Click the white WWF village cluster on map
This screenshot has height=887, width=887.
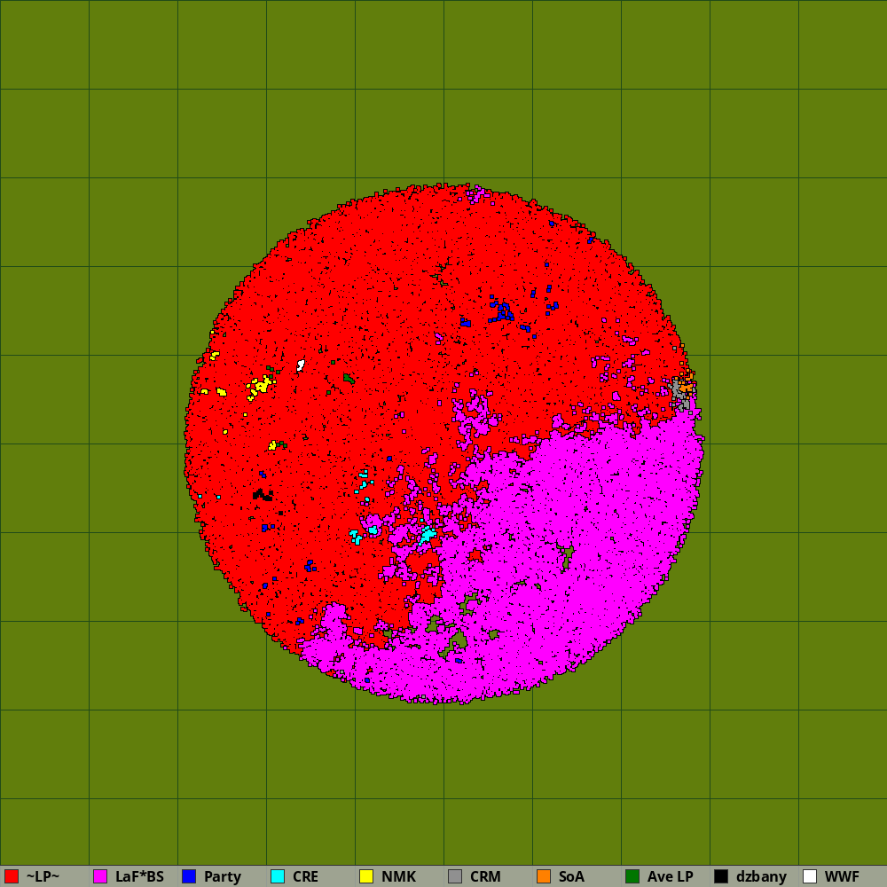[301, 365]
